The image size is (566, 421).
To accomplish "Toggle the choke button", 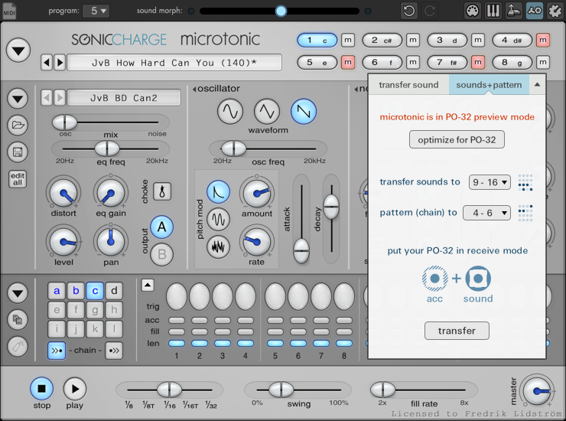I will pos(163,191).
